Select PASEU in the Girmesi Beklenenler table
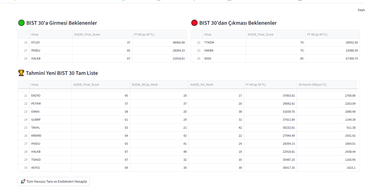 (x=51, y=50)
